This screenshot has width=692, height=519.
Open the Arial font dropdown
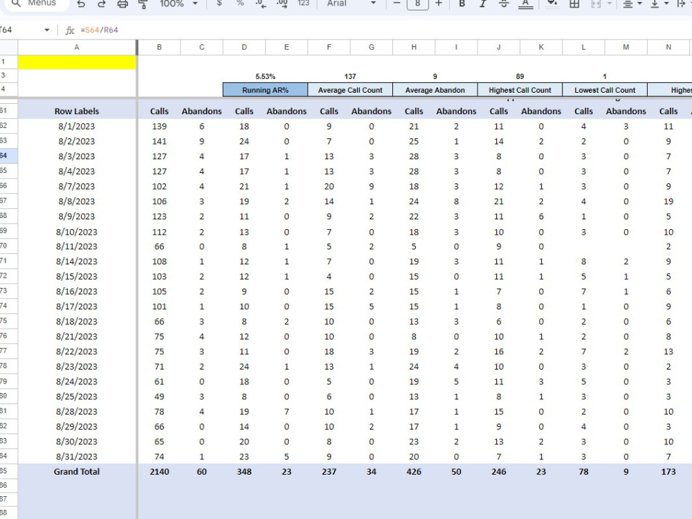point(351,3)
